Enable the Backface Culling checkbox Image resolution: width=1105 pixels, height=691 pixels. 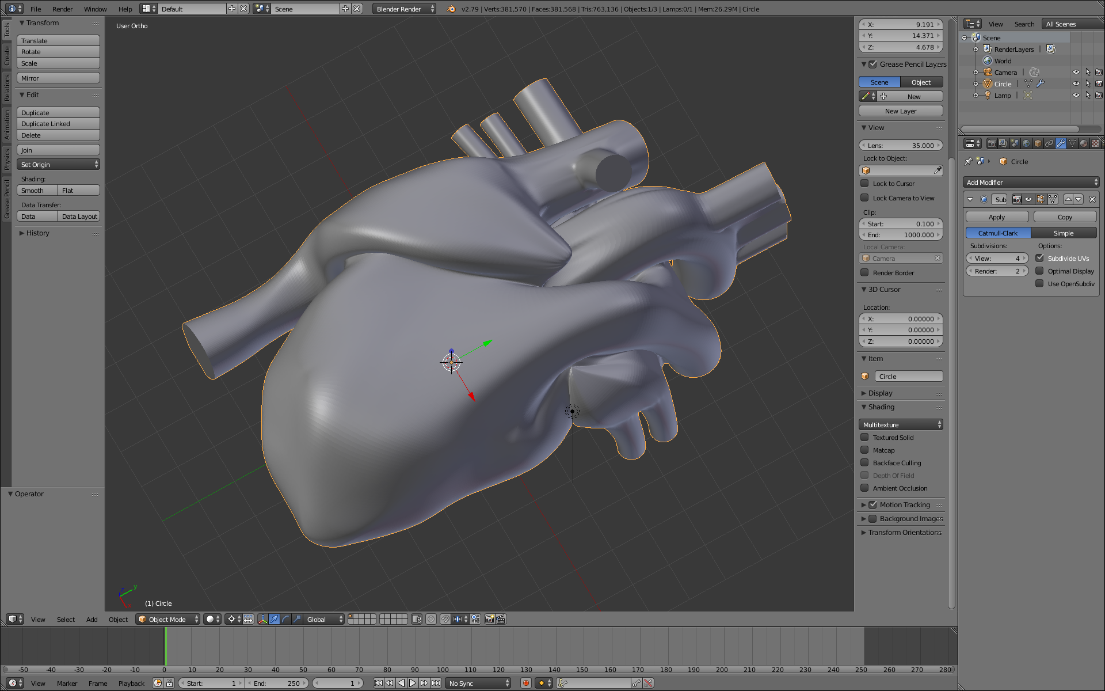[x=864, y=462]
